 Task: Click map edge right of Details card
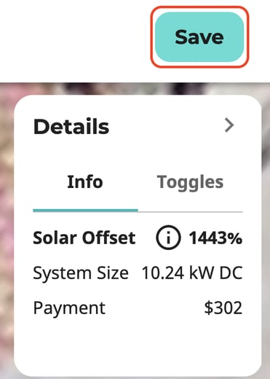(266, 231)
